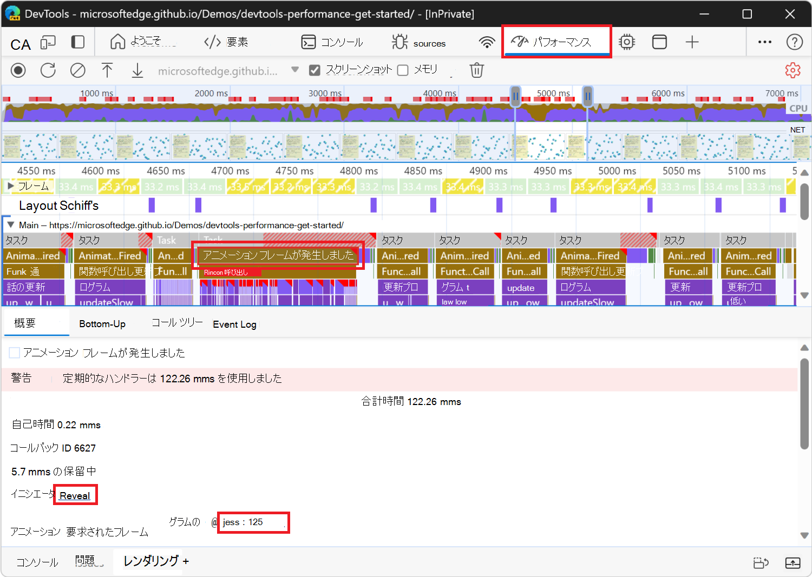Click the CA inspect element icon
The height and width of the screenshot is (577, 812).
pos(21,44)
